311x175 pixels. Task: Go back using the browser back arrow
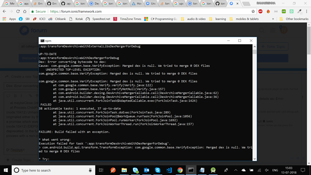point(5,12)
